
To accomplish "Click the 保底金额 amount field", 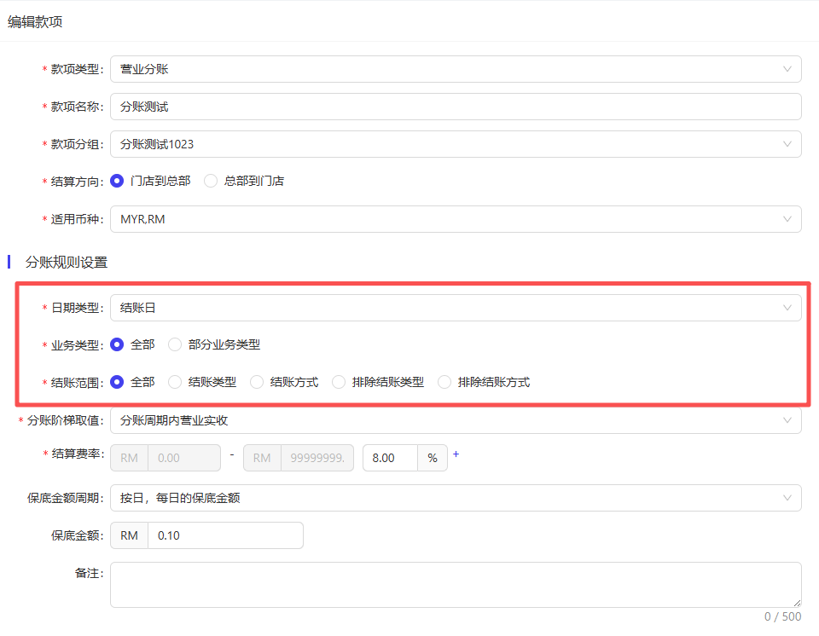I will click(x=224, y=535).
